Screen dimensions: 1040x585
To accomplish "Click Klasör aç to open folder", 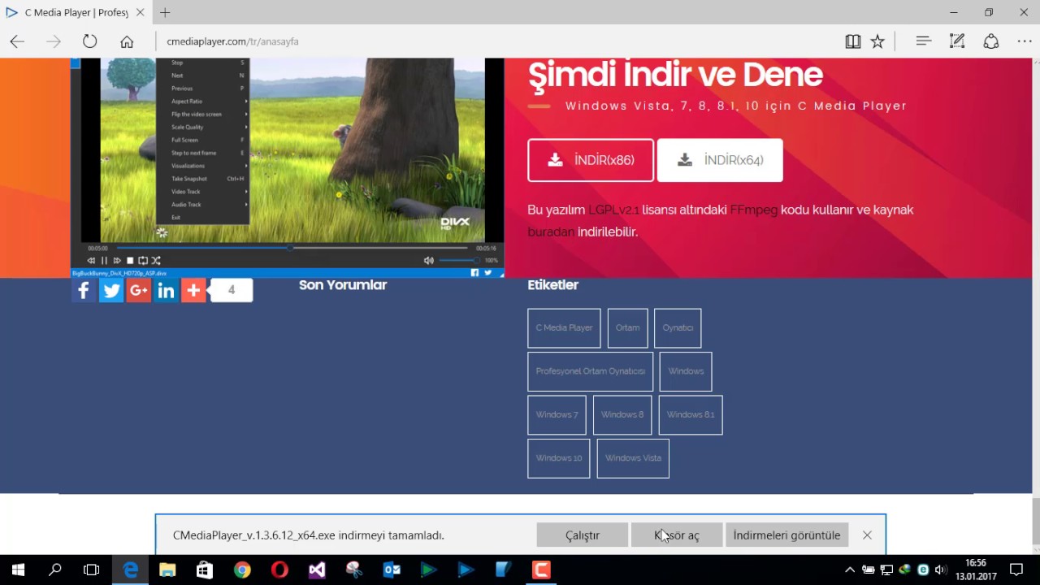I will click(x=677, y=535).
